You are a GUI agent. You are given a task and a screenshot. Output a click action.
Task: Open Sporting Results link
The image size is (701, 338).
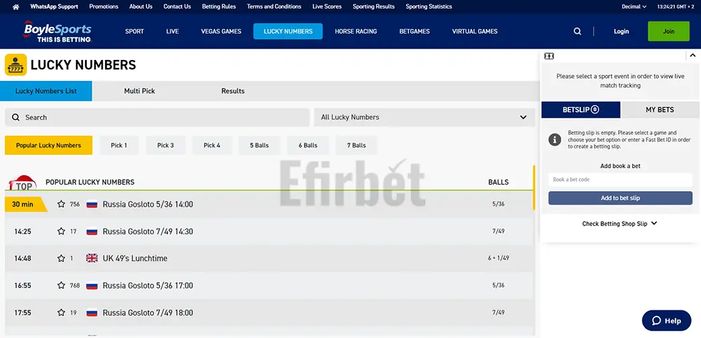coord(373,7)
